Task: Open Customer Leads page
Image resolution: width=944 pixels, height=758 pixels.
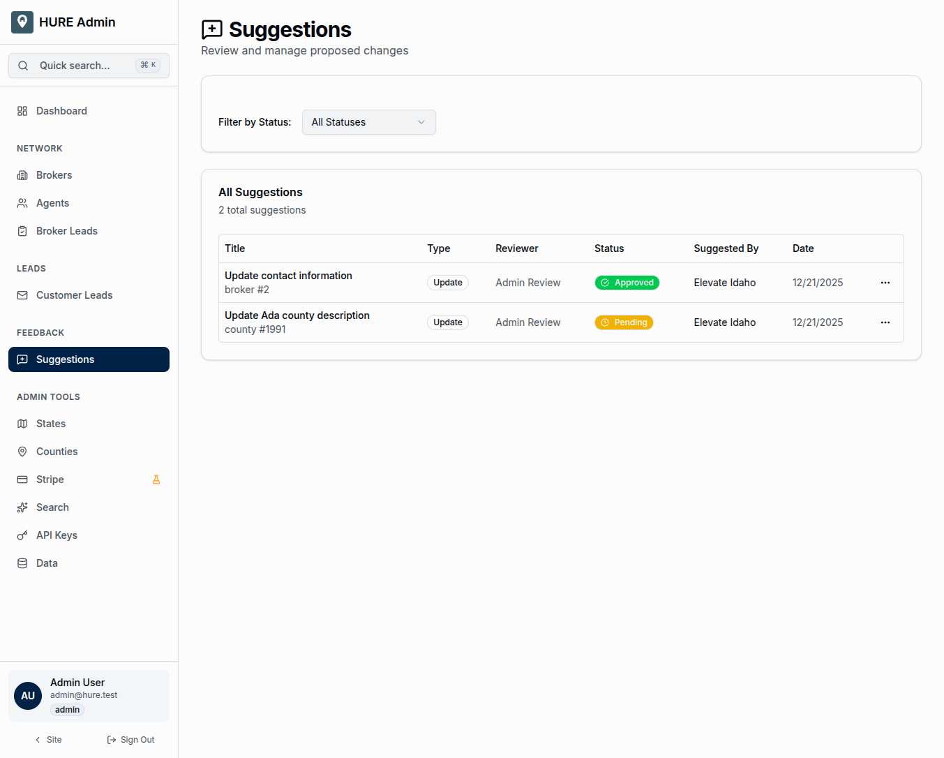Action: click(x=74, y=295)
